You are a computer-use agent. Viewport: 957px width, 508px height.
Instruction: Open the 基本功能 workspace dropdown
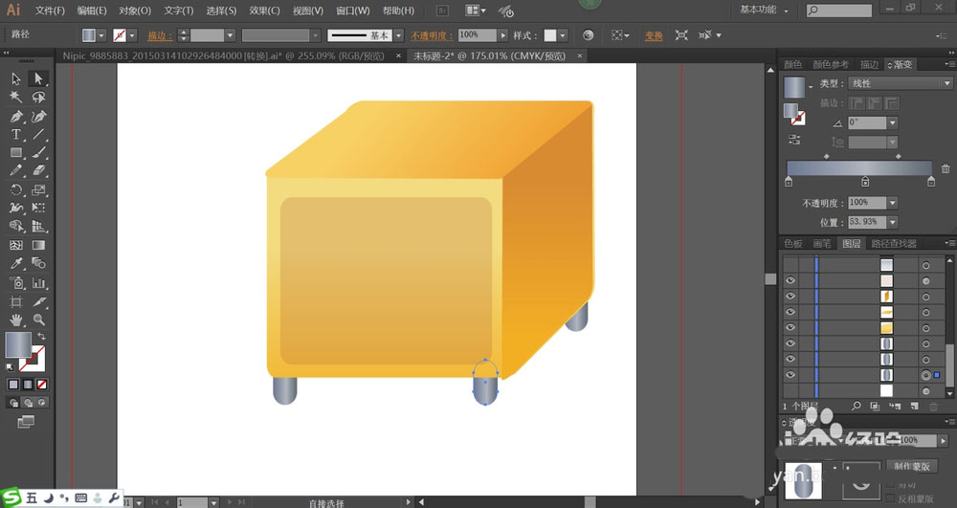point(764,10)
